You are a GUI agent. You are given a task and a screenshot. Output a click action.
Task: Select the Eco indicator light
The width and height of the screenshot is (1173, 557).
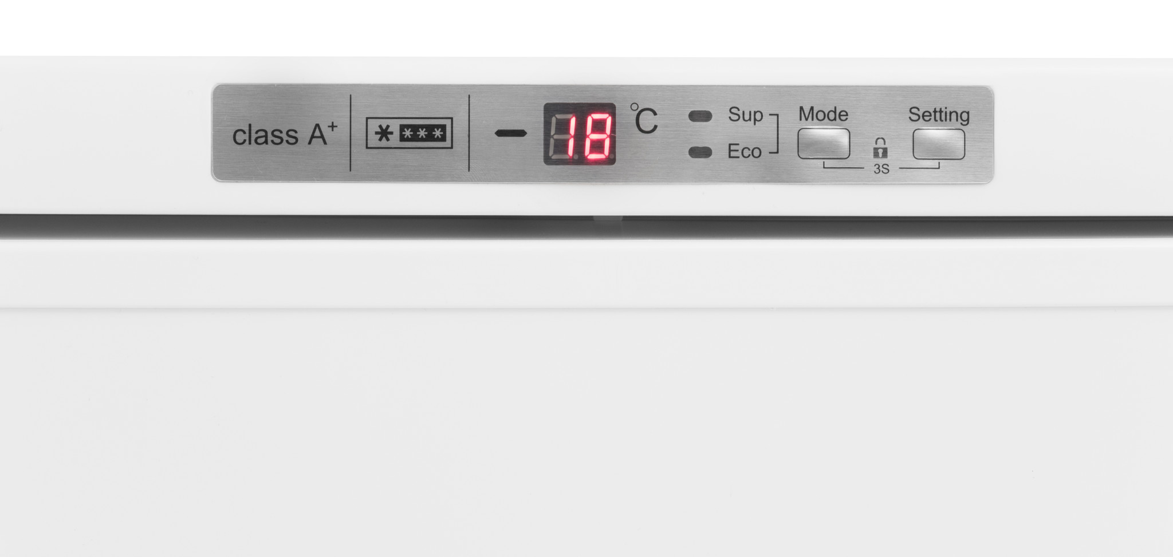tap(700, 152)
